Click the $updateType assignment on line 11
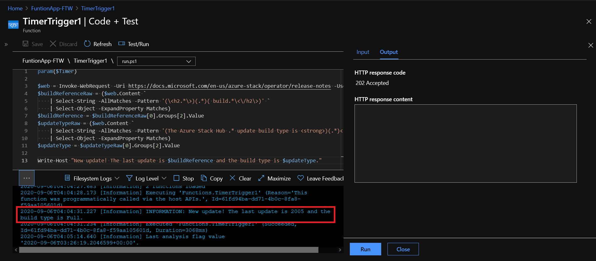This screenshot has height=261, width=596. click(x=109, y=145)
